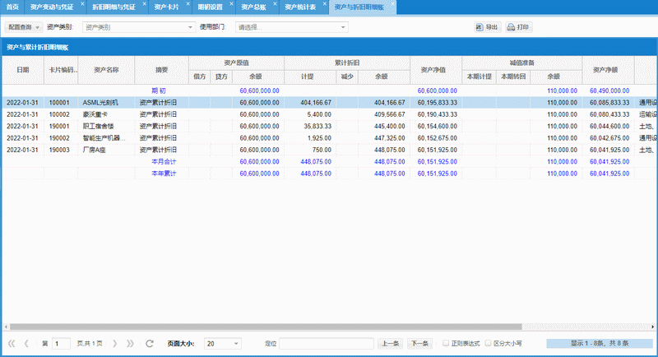658x357 pixels.
Task: Click card code 190002 cell
Action: tap(61, 138)
